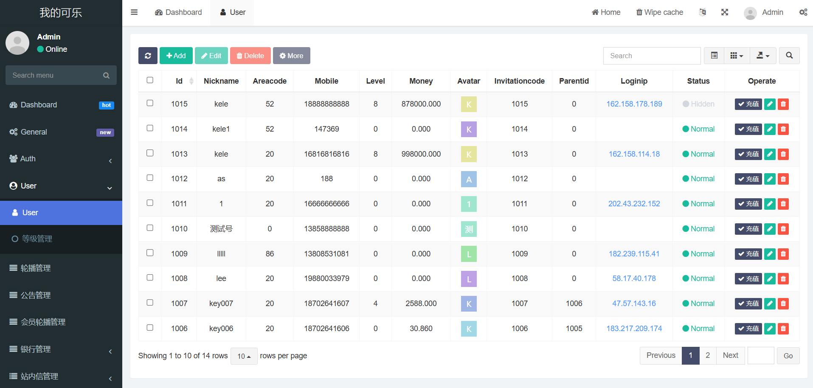Click the advanced search magnifier button

pos(789,56)
